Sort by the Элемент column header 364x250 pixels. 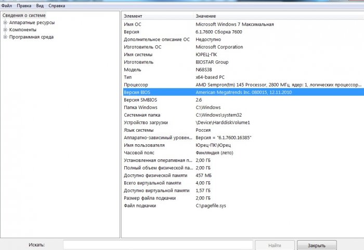(x=156, y=16)
